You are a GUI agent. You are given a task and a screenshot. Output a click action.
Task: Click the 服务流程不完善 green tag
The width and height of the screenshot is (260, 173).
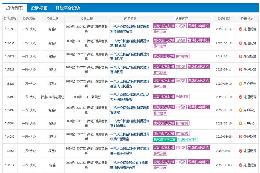[x=165, y=139]
